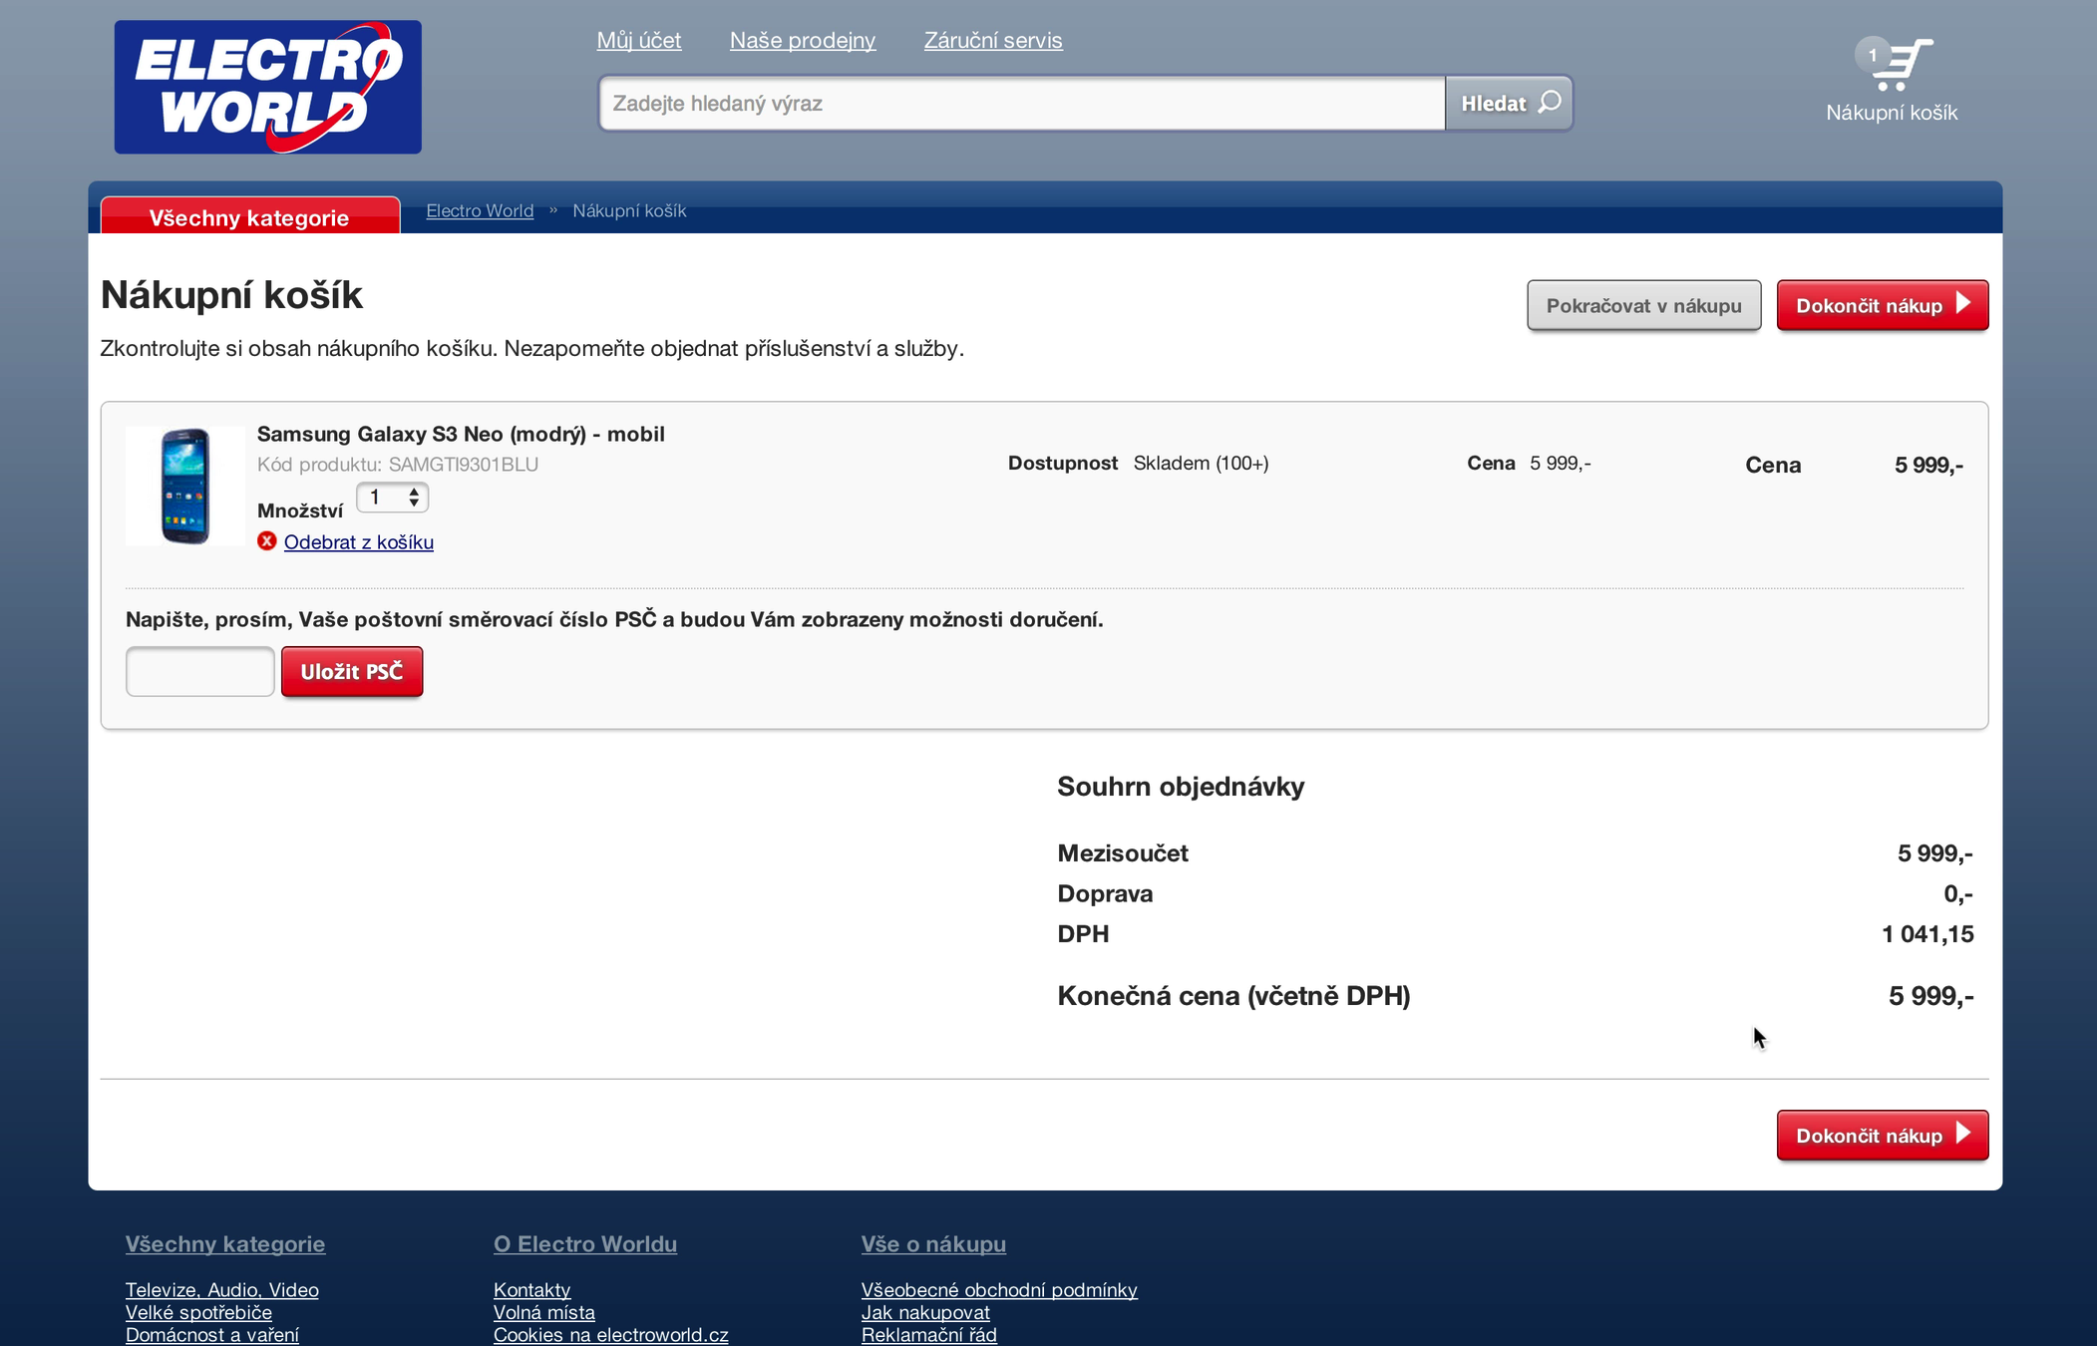Screen dimensions: 2097x1346
Task: Open the Množství quantity dropdown
Action: tap(393, 498)
